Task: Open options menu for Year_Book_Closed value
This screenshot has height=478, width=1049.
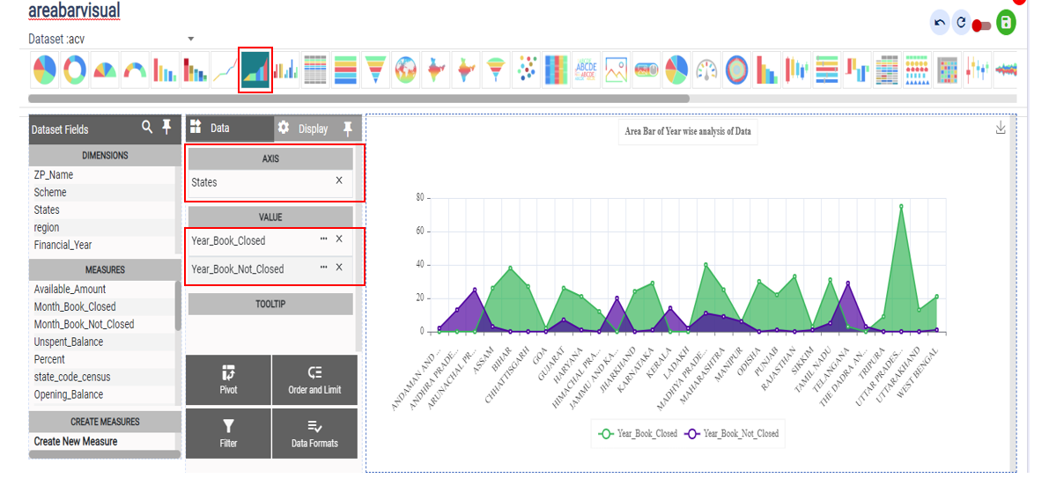Action: tap(323, 239)
